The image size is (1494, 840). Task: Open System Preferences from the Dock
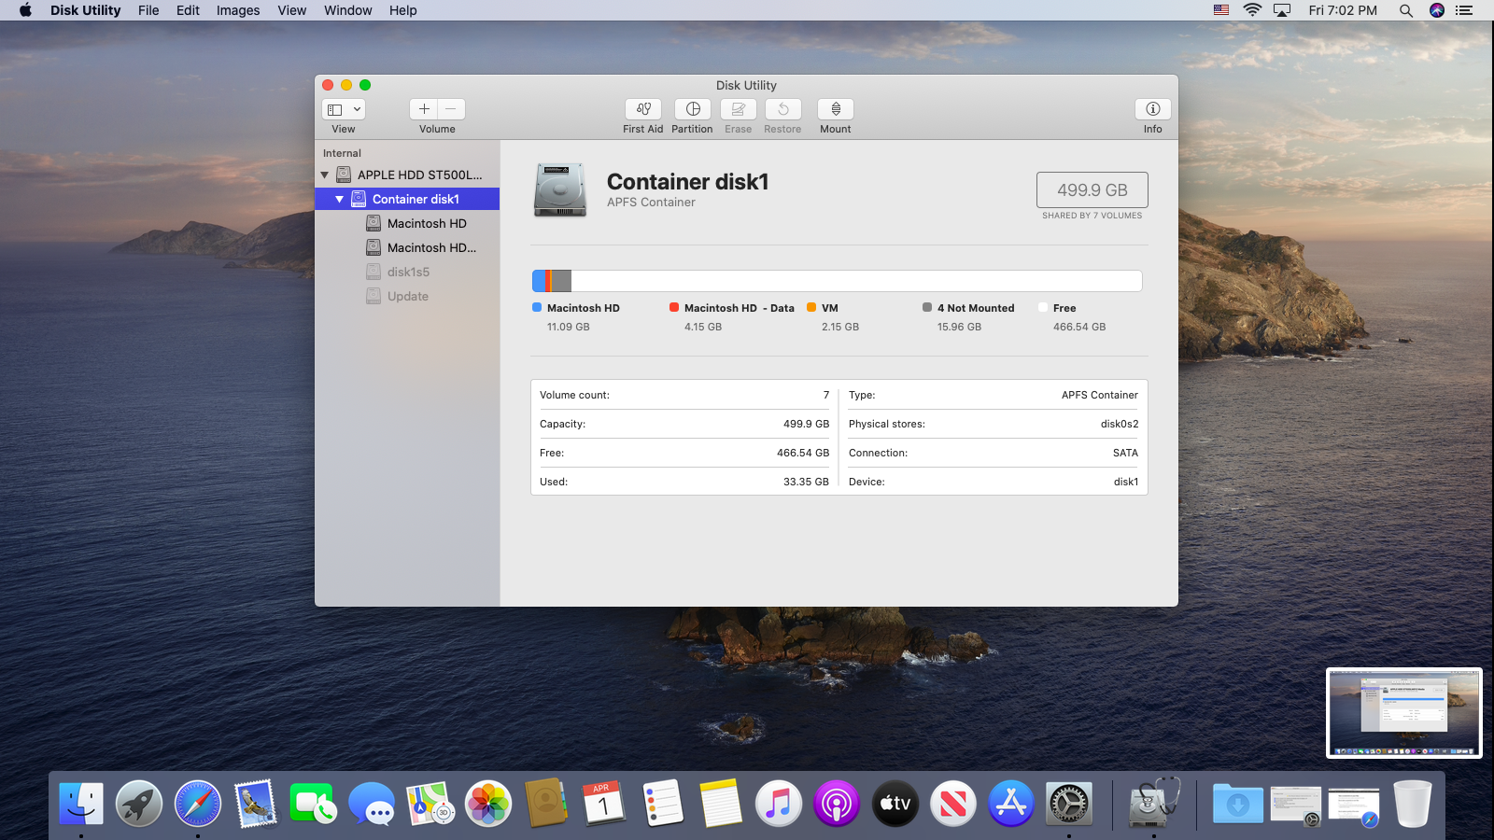(x=1069, y=803)
